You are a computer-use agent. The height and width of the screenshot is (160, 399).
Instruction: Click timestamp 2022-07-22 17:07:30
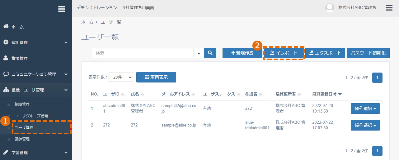(322, 125)
